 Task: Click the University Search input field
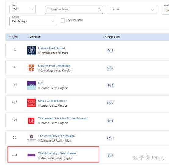tap(74, 9)
